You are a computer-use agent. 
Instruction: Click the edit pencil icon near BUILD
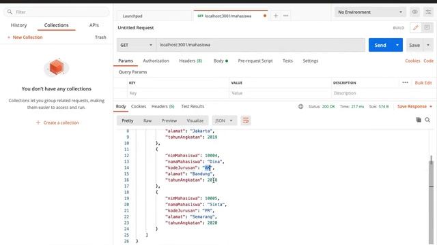point(416,27)
